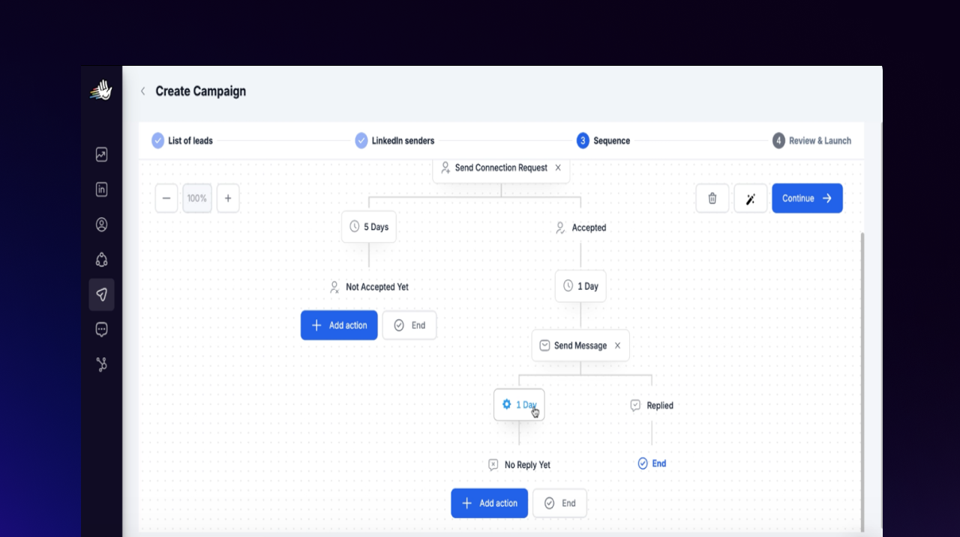The width and height of the screenshot is (960, 537).
Task: Open the branching workflow icon in the sidebar
Action: click(x=101, y=365)
